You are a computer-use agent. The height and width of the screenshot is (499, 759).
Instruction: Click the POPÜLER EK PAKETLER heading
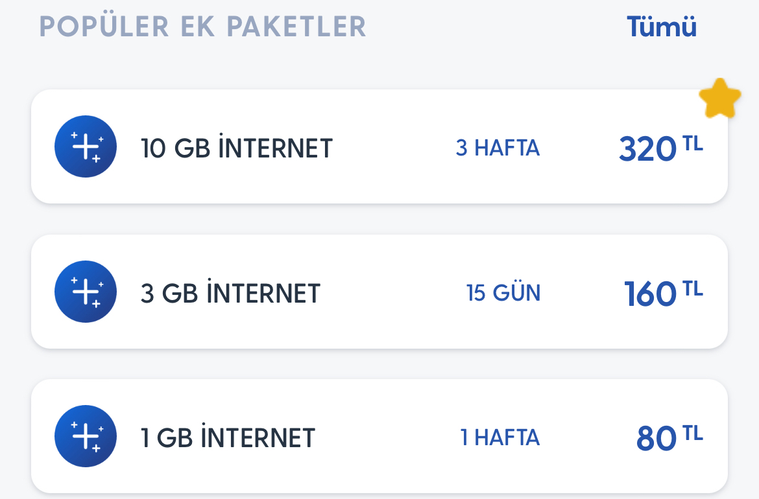tap(203, 27)
